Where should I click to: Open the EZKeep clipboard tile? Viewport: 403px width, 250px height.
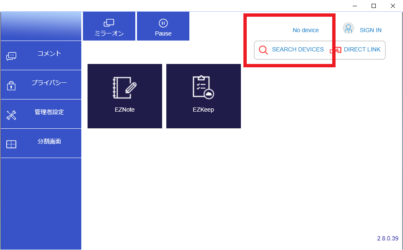pos(203,96)
